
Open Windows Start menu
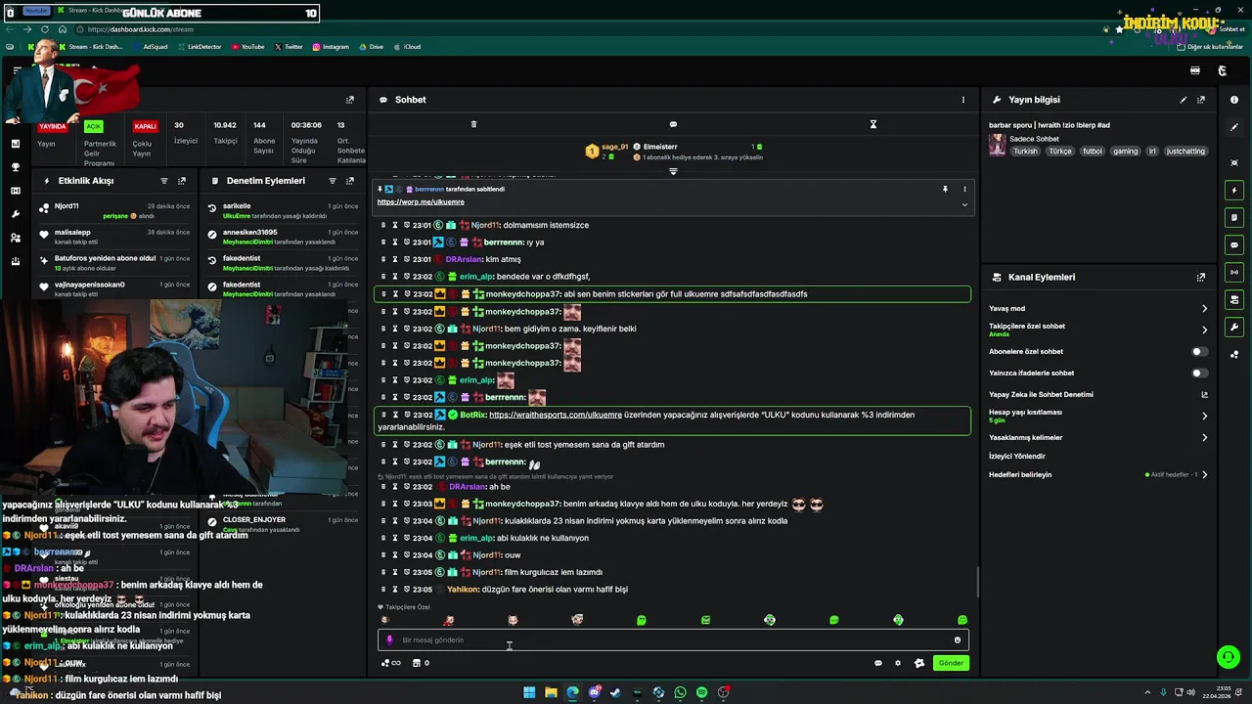coord(529,692)
